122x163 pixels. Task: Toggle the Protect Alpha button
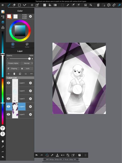[x=13, y=63]
